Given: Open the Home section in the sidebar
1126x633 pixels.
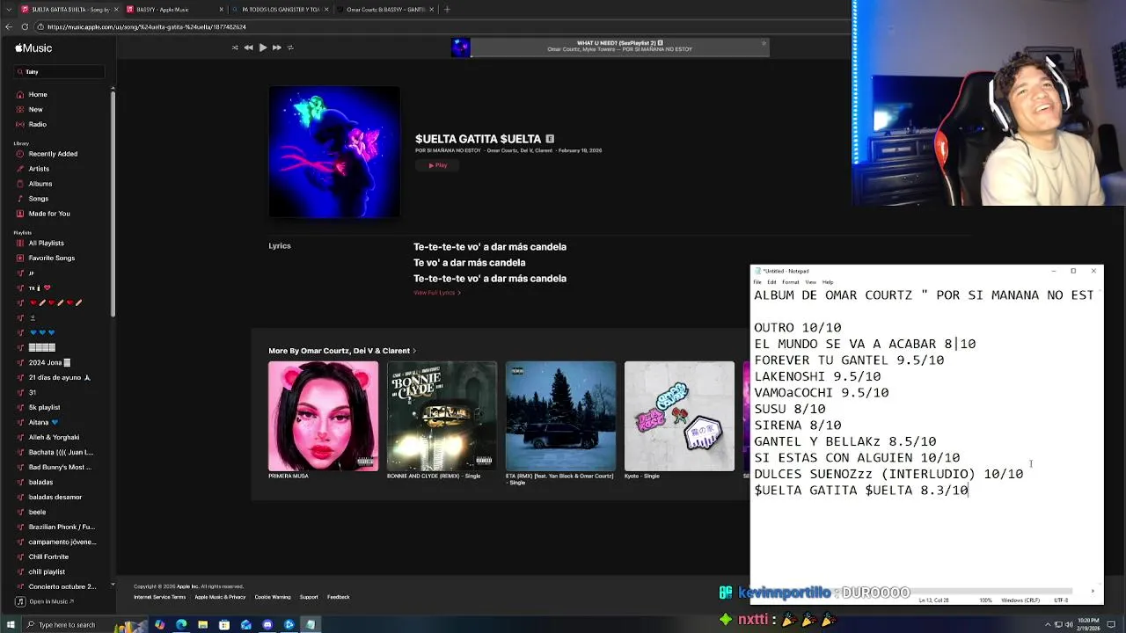Looking at the screenshot, I should (38, 94).
